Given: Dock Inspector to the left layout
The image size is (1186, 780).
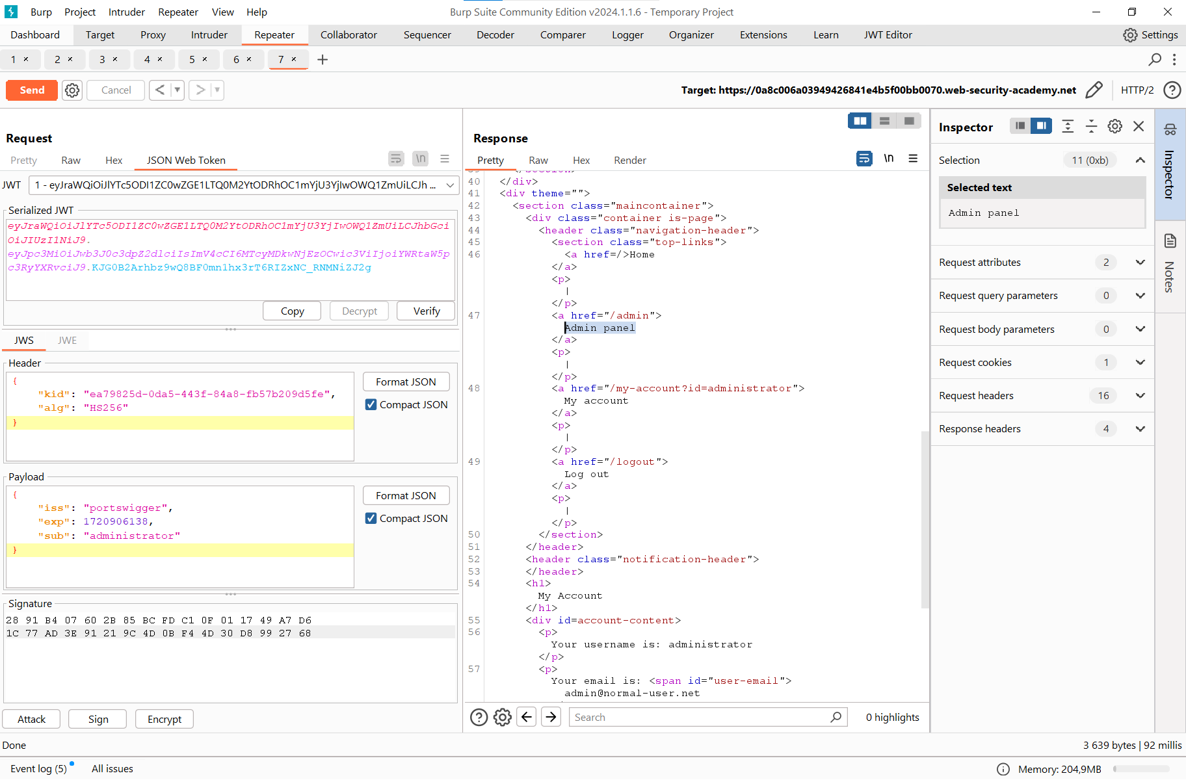Looking at the screenshot, I should coord(1020,126).
